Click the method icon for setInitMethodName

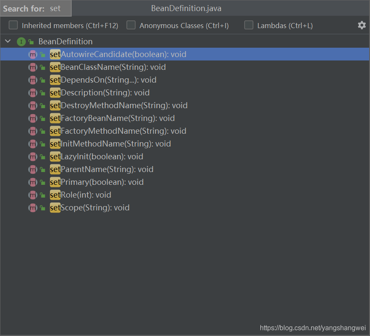pyautogui.click(x=33, y=144)
